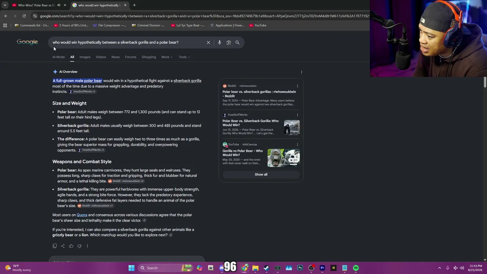The image size is (487, 274).
Task: Open Reddit 'Polar bear vs. silverback gorillas' result
Action: (x=259, y=94)
